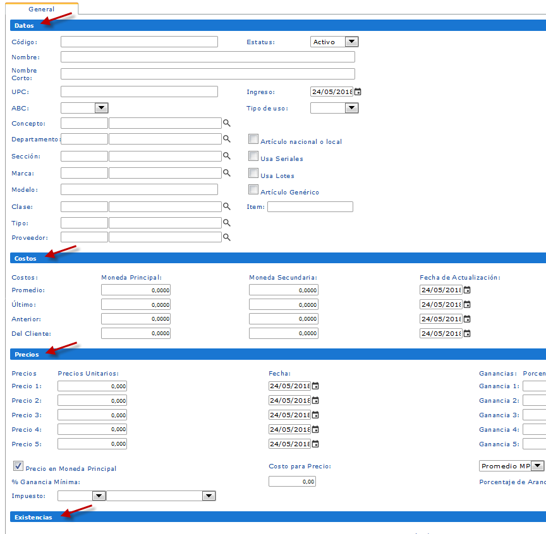546x534 pixels.
Task: Open calendar icon for Precio 1 date
Action: click(x=315, y=386)
